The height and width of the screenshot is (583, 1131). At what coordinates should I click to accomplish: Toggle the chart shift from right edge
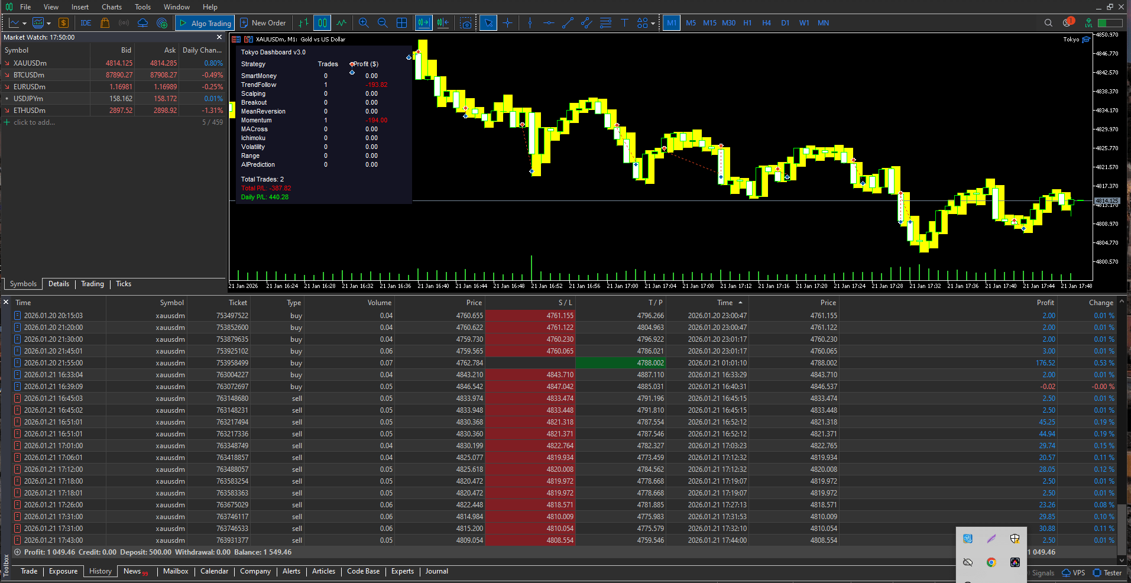[443, 22]
